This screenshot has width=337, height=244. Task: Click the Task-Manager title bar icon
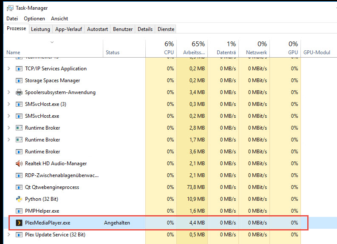pyautogui.click(x=10, y=8)
